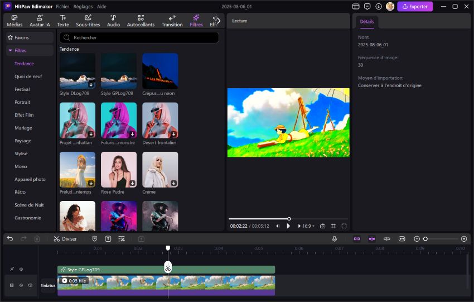The image size is (474, 302).
Task: Play the video preview
Action: coord(288,226)
